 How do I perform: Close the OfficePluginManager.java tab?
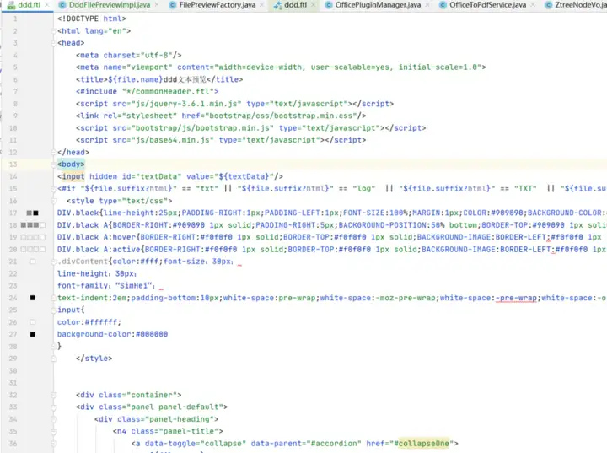[x=427, y=5]
